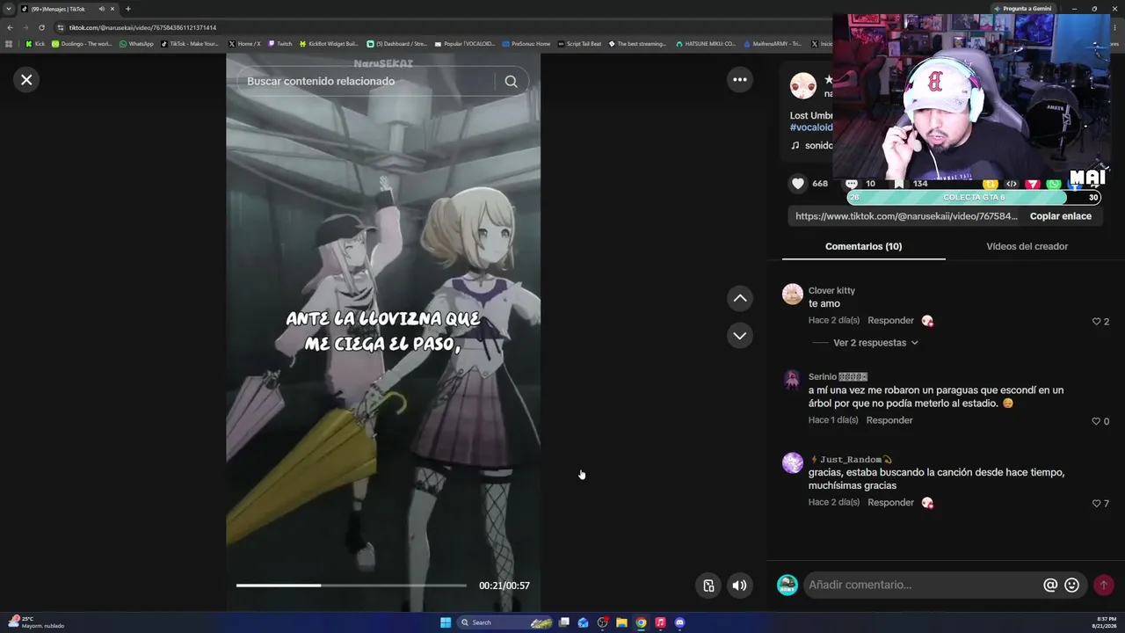Screen dimensions: 1125x633
Task: Open the three-dot more options menu
Action: coord(740,80)
